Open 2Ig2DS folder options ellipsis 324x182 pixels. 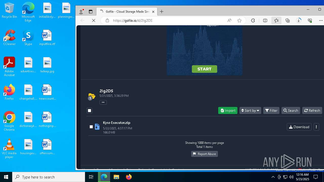(103, 102)
